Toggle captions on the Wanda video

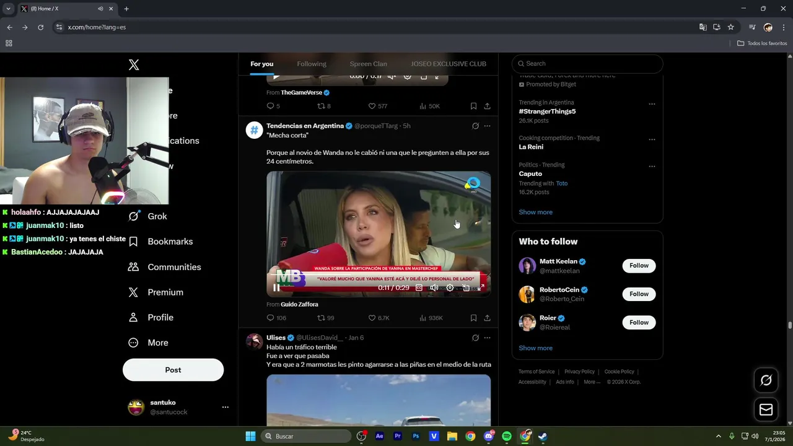click(x=419, y=287)
